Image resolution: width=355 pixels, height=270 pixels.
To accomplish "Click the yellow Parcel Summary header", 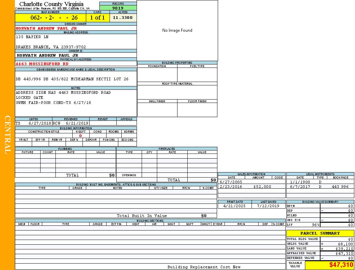I will [x=320, y=233].
